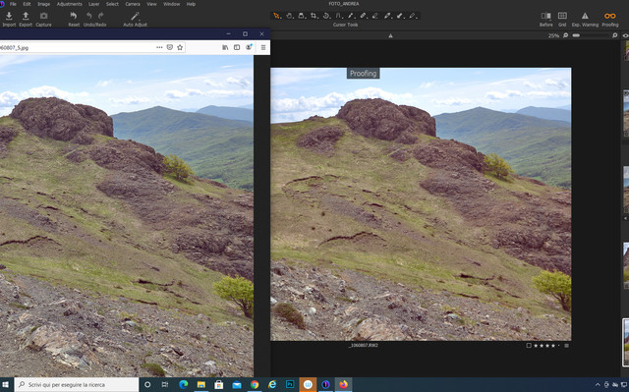The height and width of the screenshot is (392, 629).
Task: Select the White Balance picker tool
Action: (387, 16)
